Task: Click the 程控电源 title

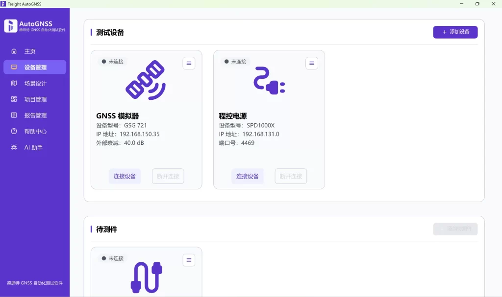Action: point(233,116)
